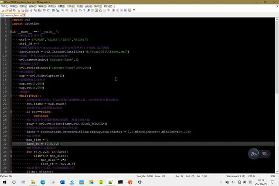The width and height of the screenshot is (279, 186).
Task: Click UTF-8 encoding in the status bar
Action: (x=251, y=176)
